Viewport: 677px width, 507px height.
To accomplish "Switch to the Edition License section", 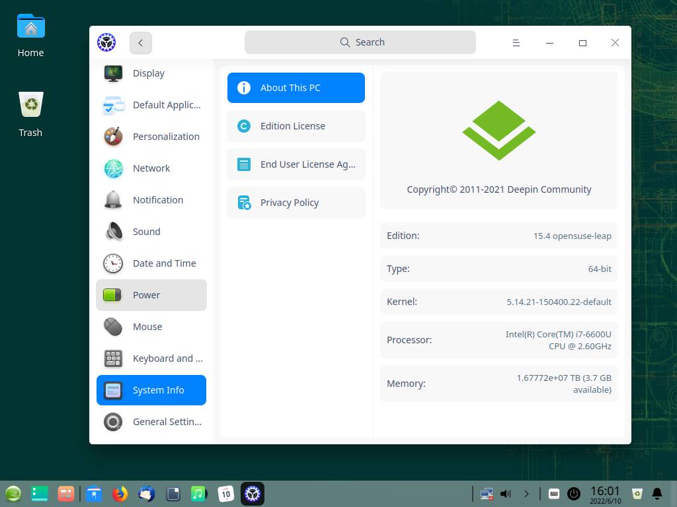I will click(x=293, y=126).
